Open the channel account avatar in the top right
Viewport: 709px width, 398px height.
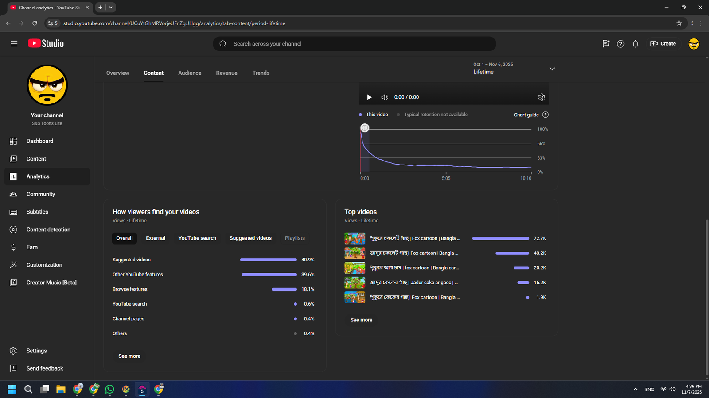point(693,44)
